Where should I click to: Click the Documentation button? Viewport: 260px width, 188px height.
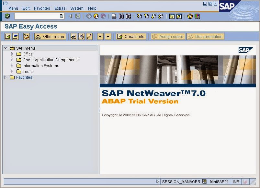click(x=206, y=37)
